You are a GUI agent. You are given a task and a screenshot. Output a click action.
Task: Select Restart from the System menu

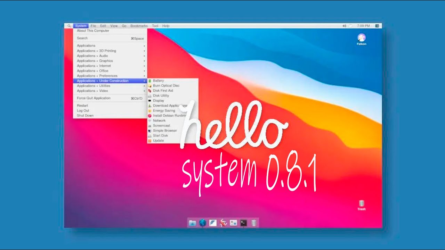(x=110, y=106)
